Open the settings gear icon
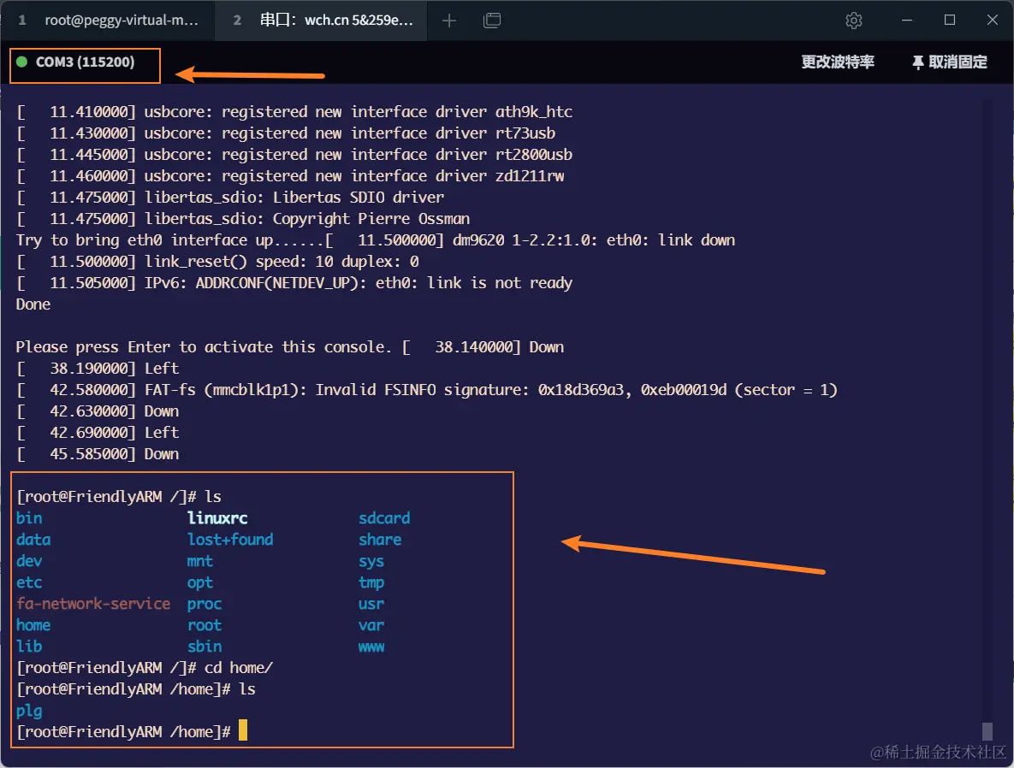Screen dimensions: 1014x768 854,21
